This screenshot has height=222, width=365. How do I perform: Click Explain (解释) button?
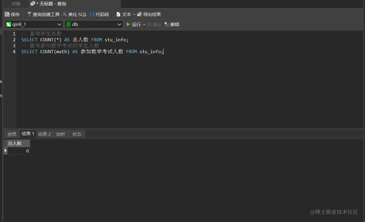coord(172,24)
